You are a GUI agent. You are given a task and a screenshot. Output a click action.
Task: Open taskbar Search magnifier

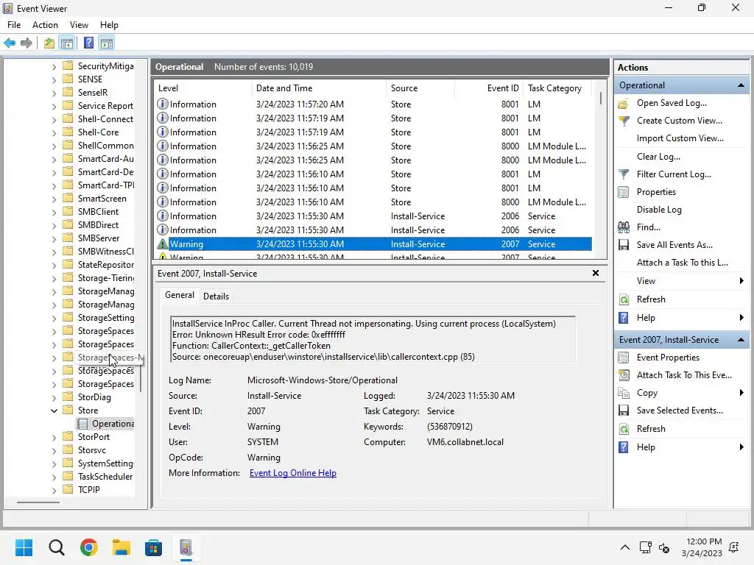coord(56,547)
